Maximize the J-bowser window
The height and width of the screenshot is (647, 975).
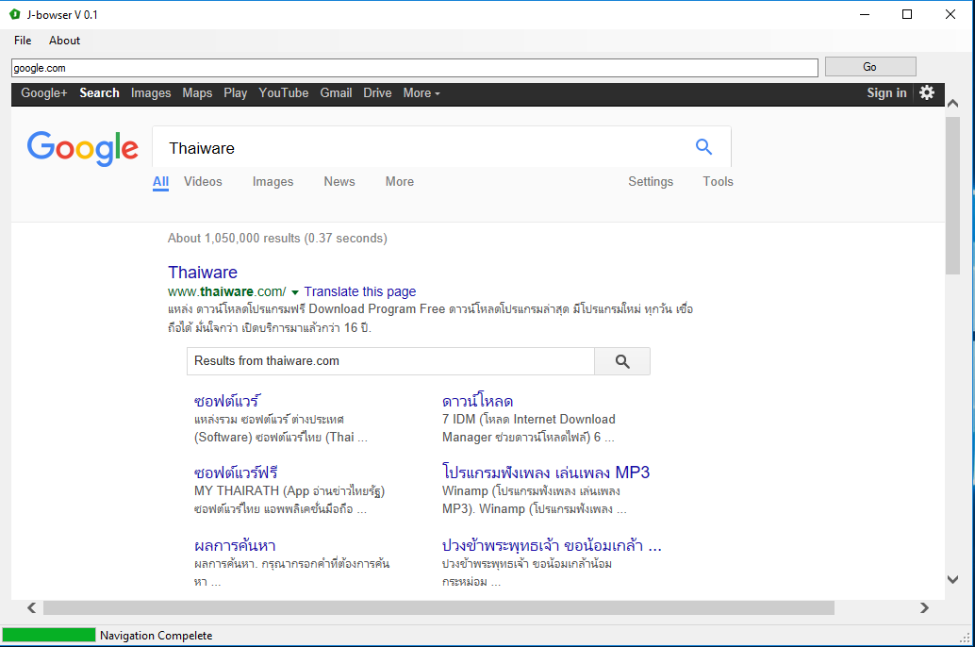coord(907,14)
